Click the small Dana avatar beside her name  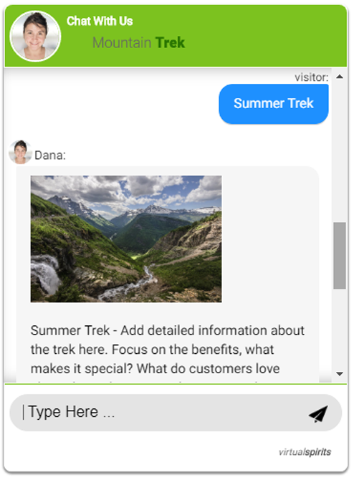20,152
